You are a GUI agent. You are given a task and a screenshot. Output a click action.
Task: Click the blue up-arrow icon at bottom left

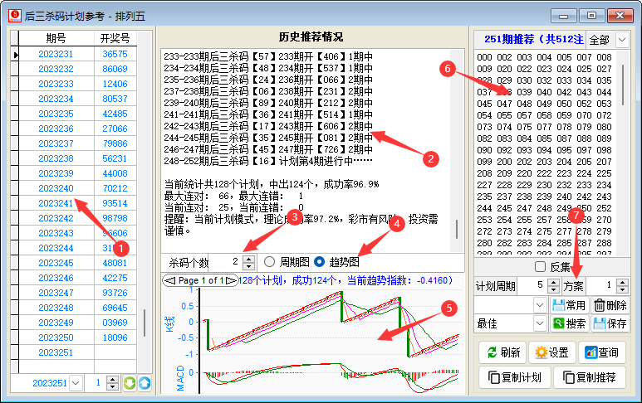click(145, 383)
